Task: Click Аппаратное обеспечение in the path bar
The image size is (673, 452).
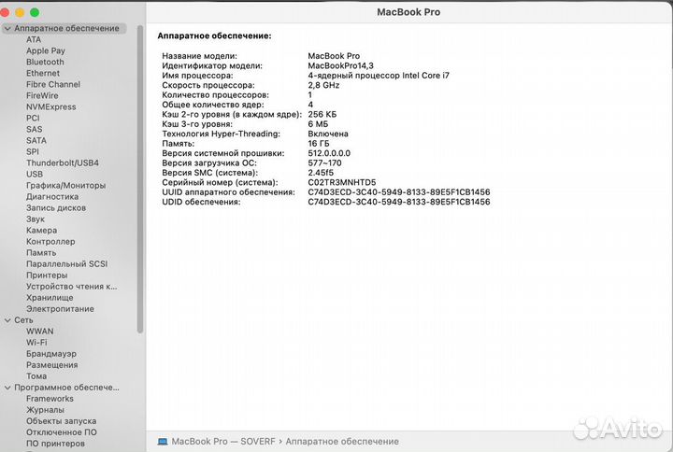Action: coord(342,442)
